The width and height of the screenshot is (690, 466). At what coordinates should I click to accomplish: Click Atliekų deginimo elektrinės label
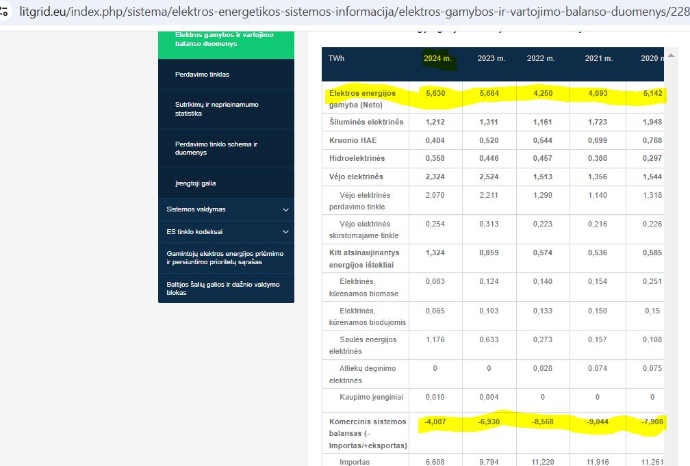coord(362,374)
